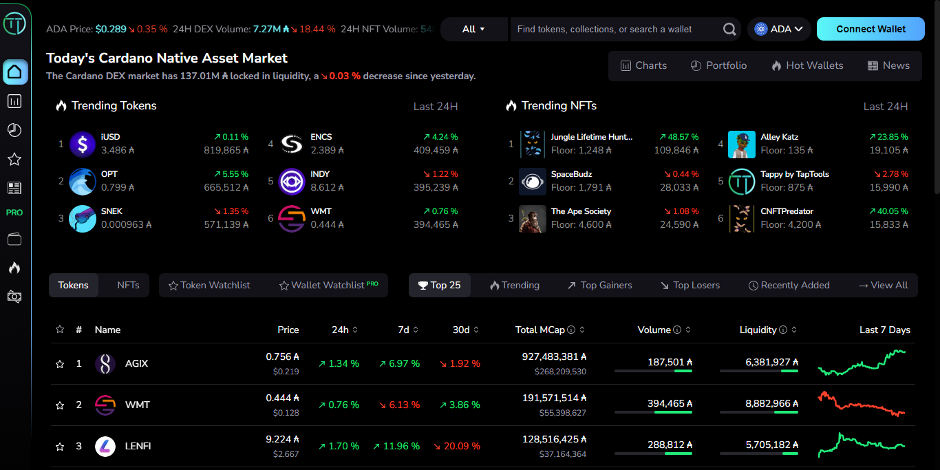
Task: Favorite the WMT row star
Action: 60,405
